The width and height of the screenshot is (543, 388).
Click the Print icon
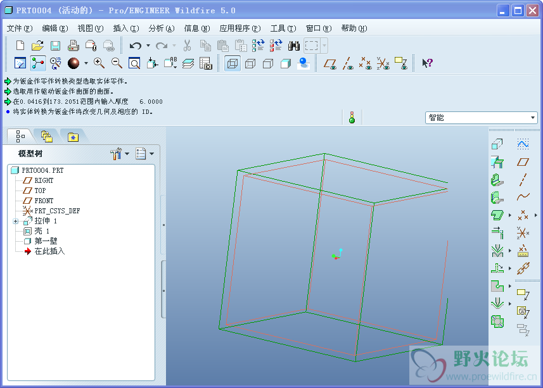(73, 46)
